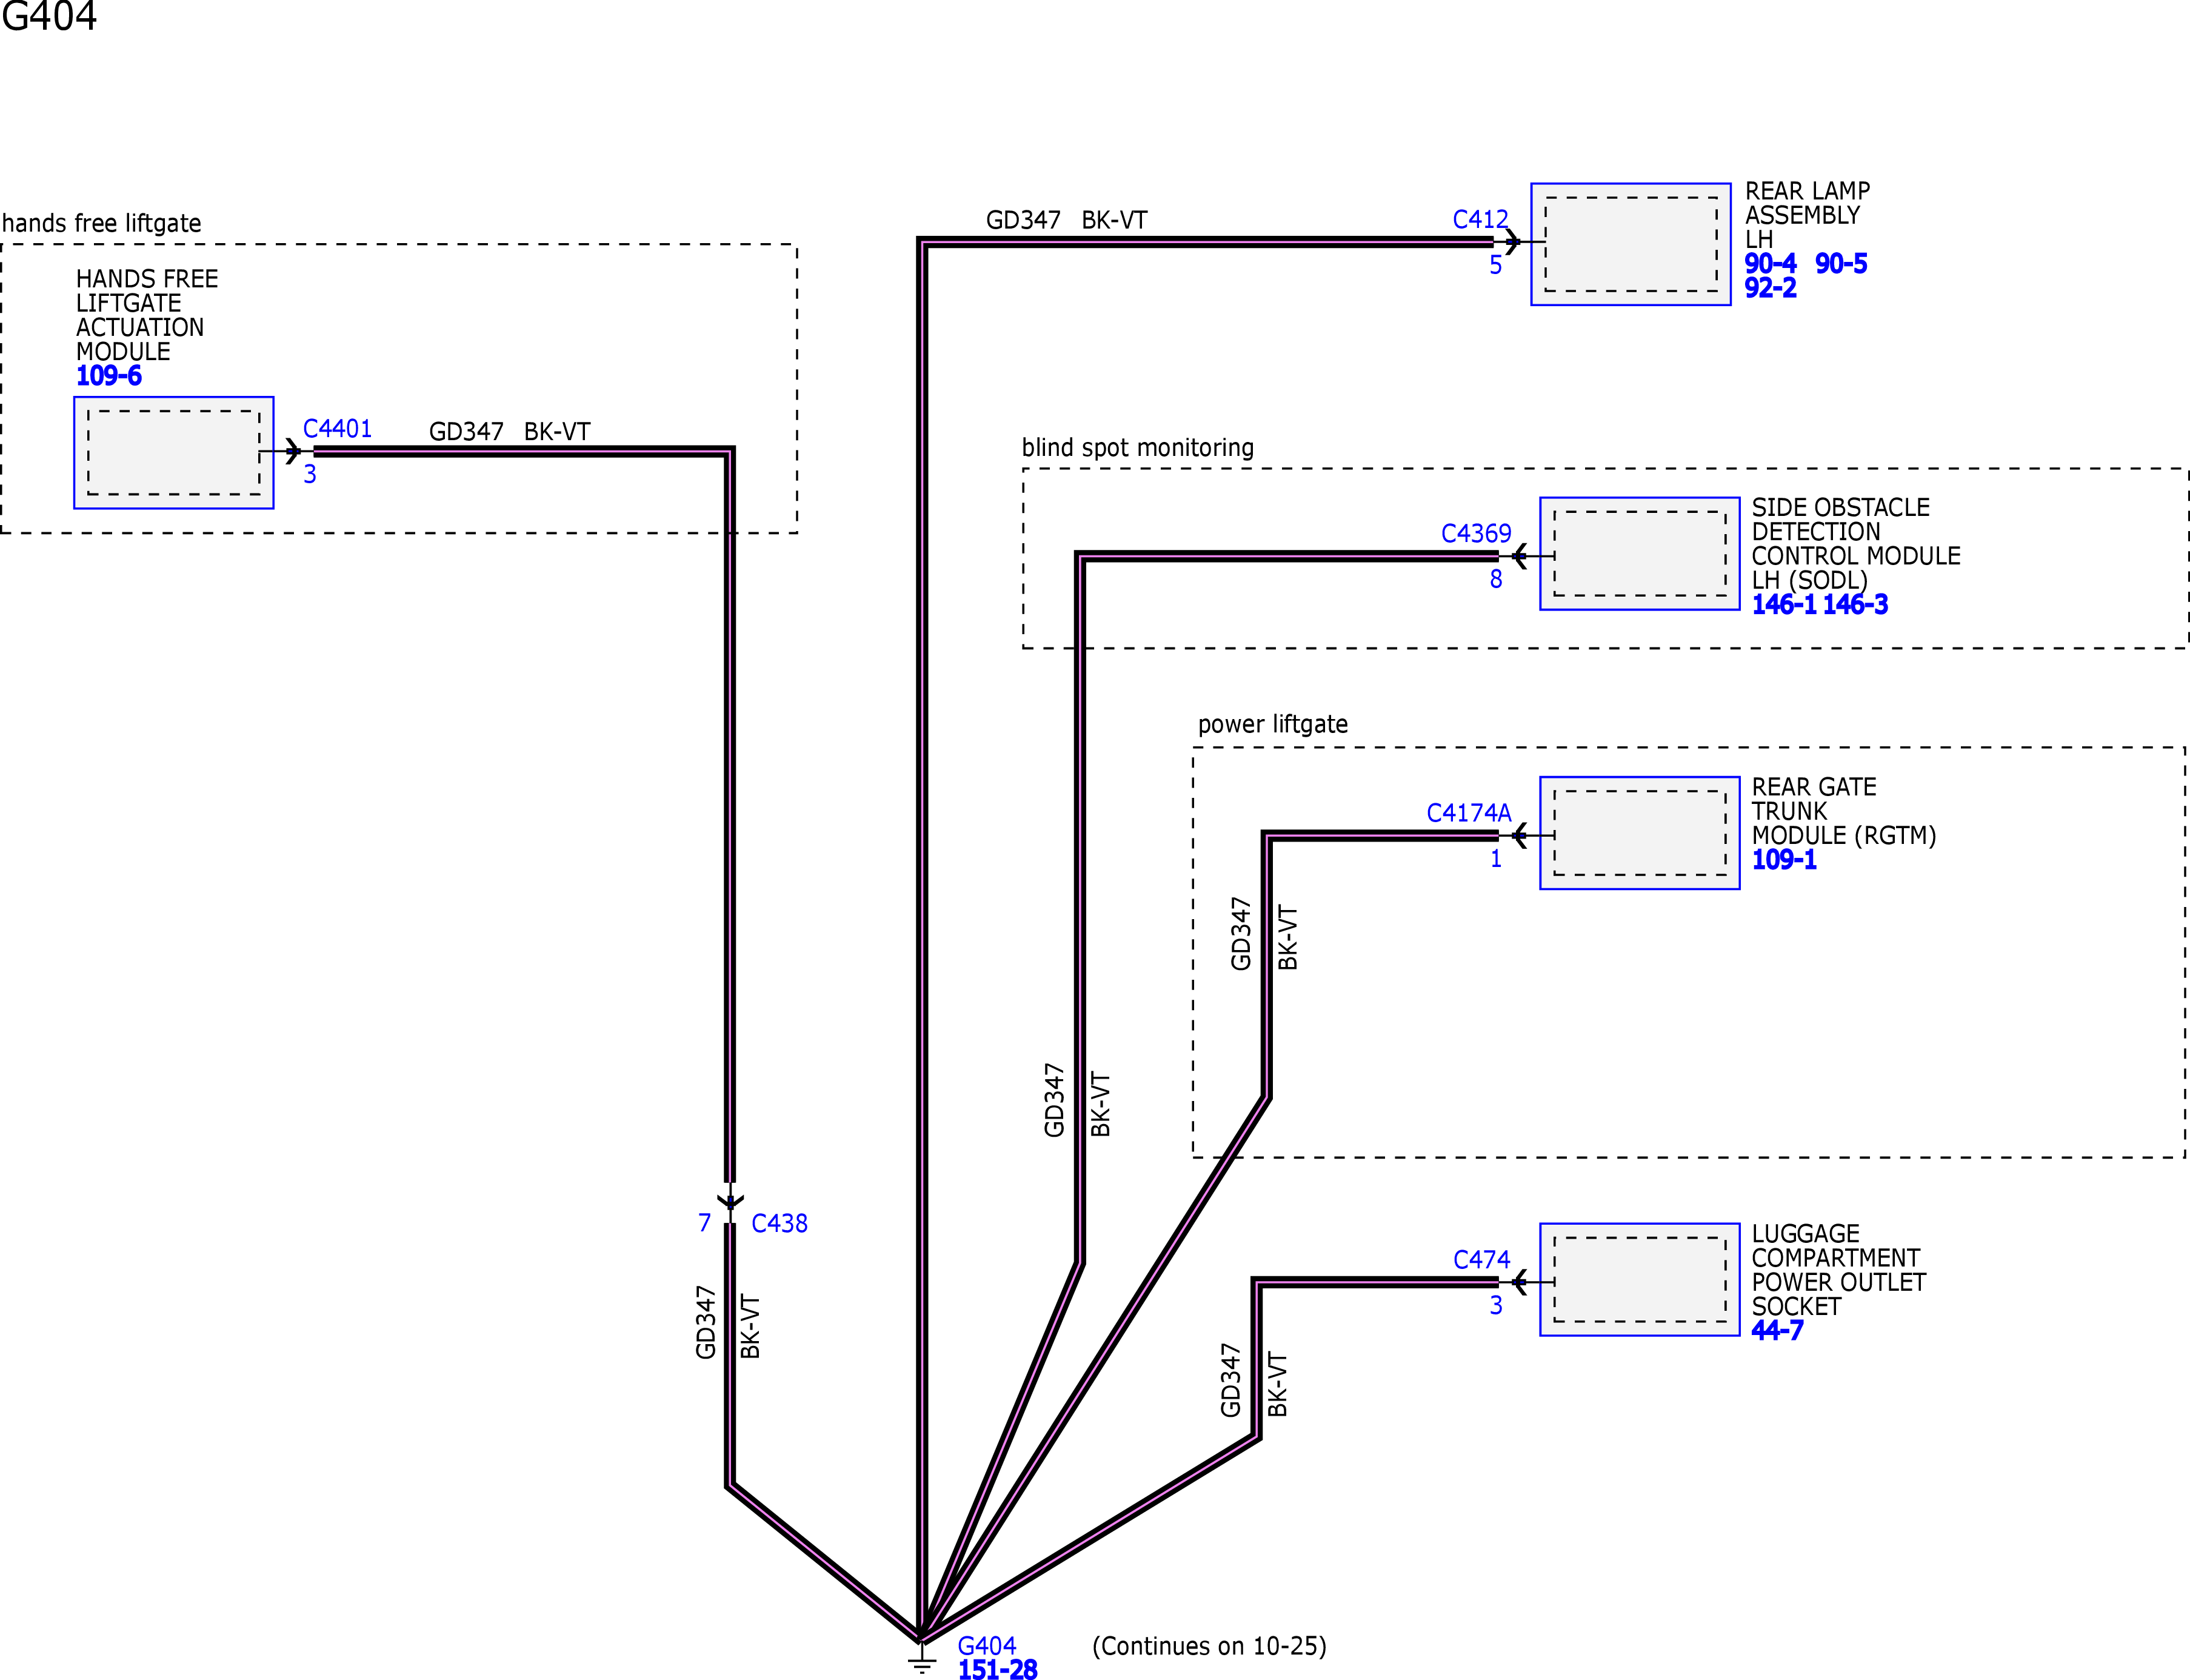Screen dimensions: 2190x1680
Task: Click connector label C4369
Action: pyautogui.click(x=1477, y=534)
